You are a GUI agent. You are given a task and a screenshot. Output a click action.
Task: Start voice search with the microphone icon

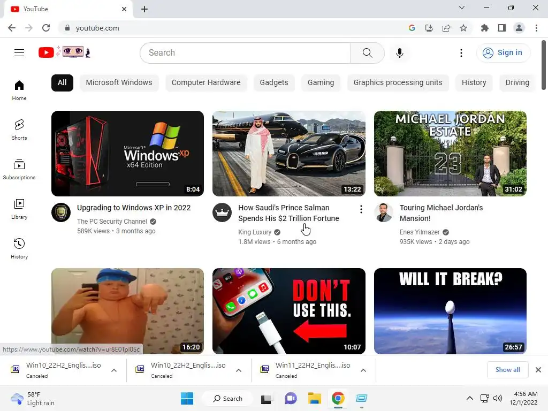pyautogui.click(x=399, y=53)
